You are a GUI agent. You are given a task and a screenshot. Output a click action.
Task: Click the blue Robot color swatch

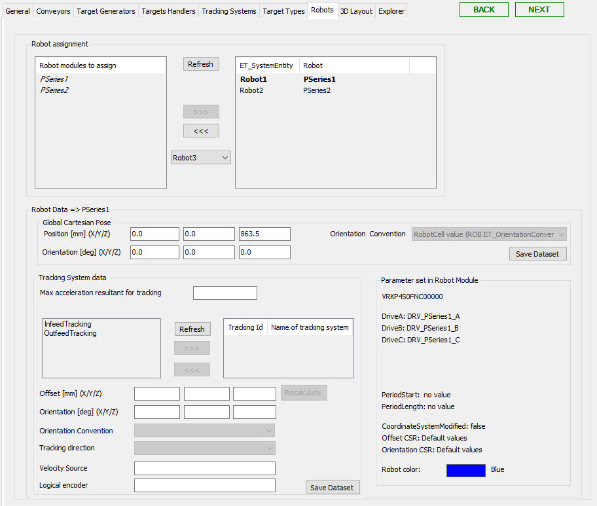point(465,470)
